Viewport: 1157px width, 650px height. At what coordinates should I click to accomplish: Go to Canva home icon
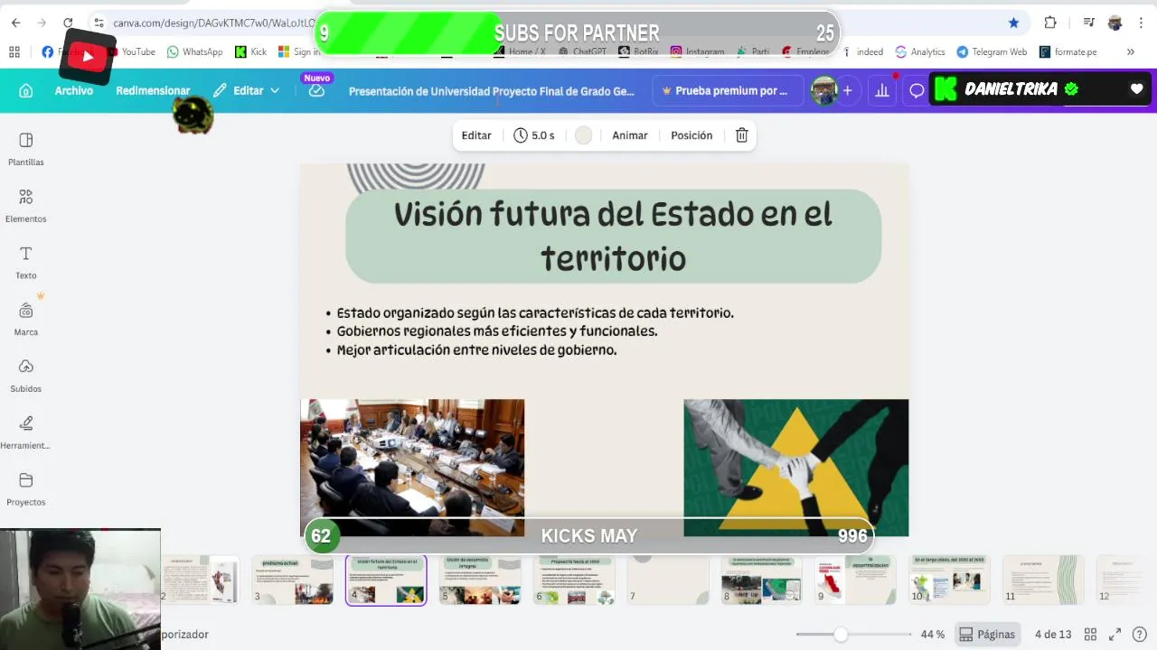tap(25, 90)
